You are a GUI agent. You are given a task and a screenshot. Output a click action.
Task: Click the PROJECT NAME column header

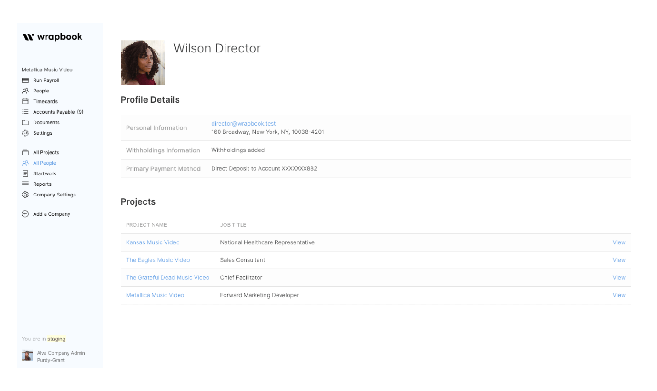[146, 225]
